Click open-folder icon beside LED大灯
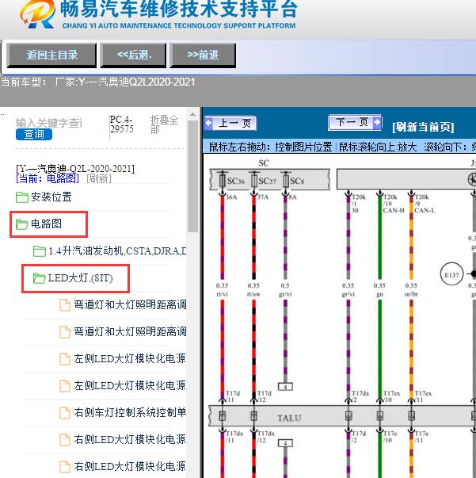The width and height of the screenshot is (476, 478). [x=40, y=278]
